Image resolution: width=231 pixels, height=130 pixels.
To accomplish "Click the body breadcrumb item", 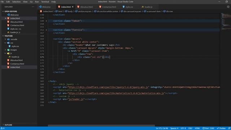I will pyautogui.click(x=70, y=11).
